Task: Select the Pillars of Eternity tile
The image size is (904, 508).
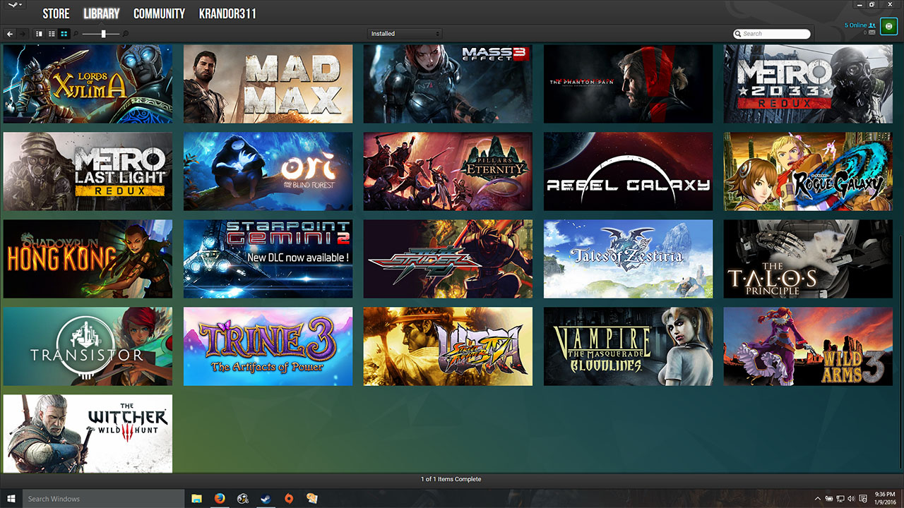Action: [x=448, y=171]
